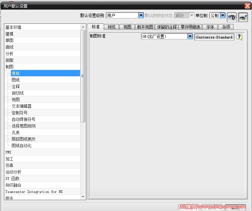Select 建模 in the category list
Viewport: 252px width, 211px height.
click(x=42, y=34)
